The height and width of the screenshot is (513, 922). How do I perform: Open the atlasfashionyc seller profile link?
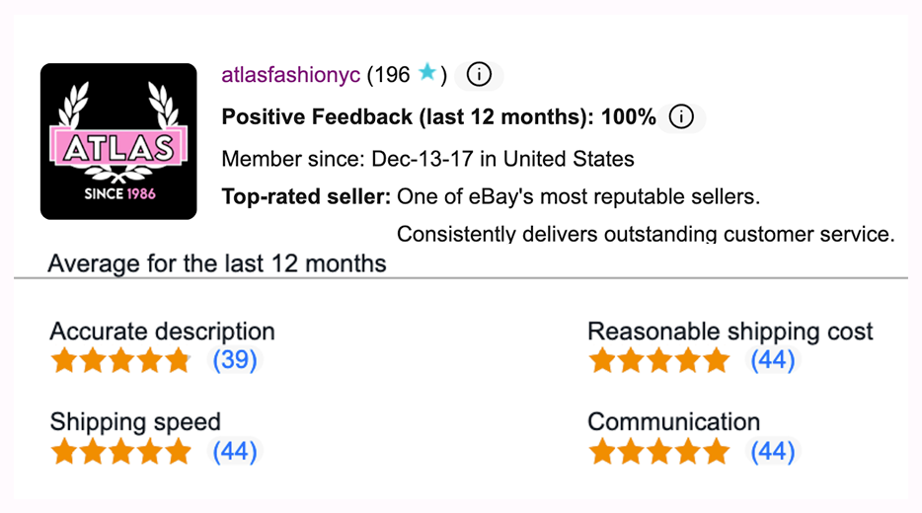click(x=290, y=75)
